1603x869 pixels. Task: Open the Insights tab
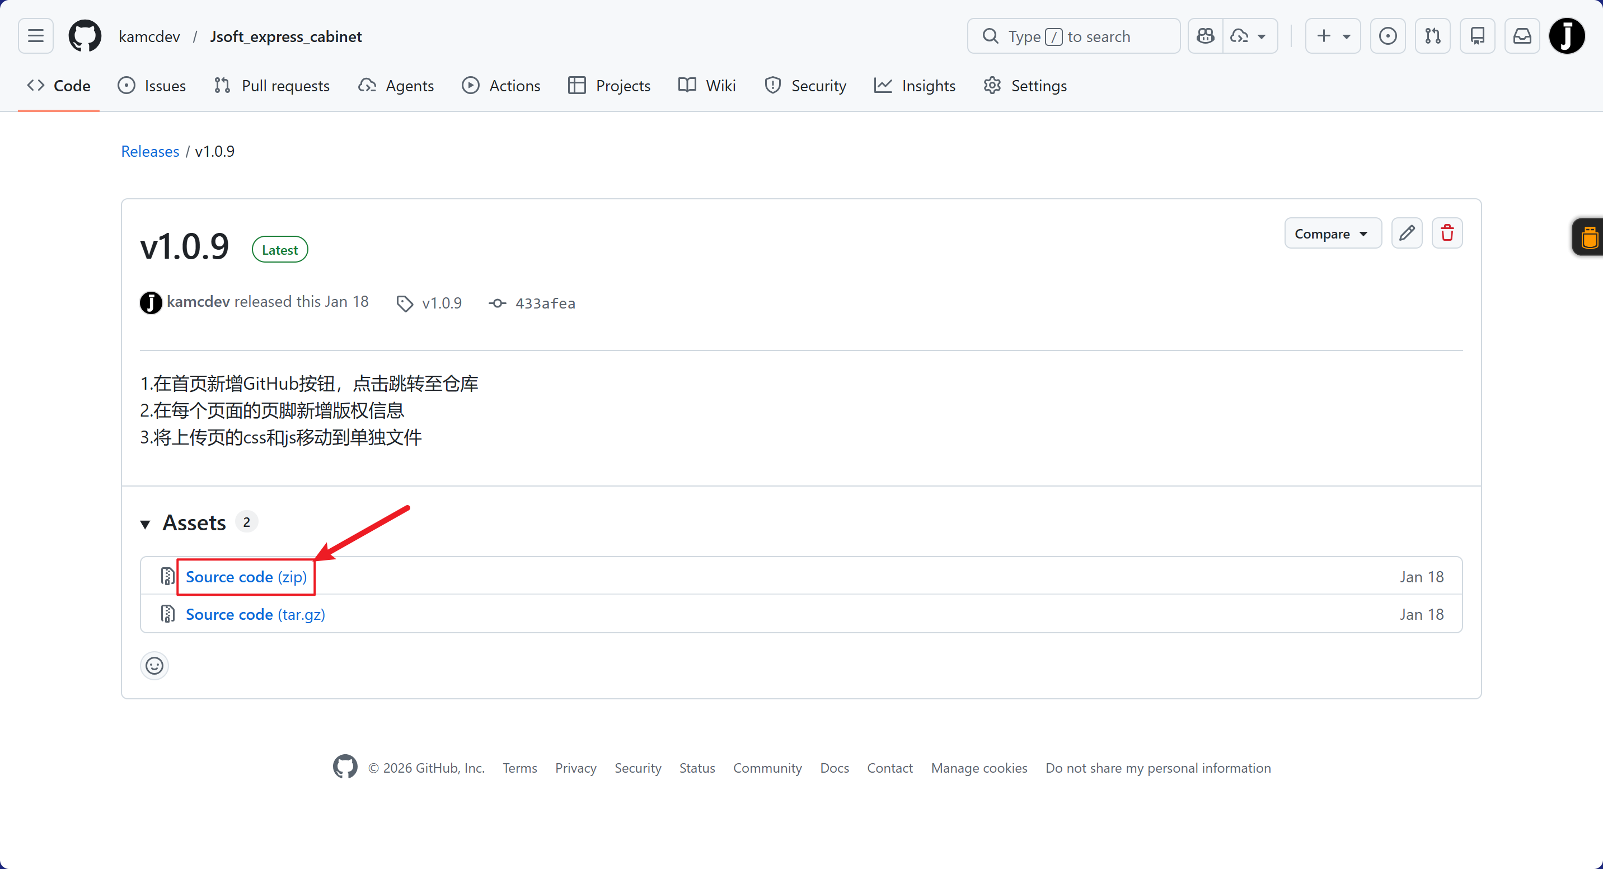click(x=915, y=85)
